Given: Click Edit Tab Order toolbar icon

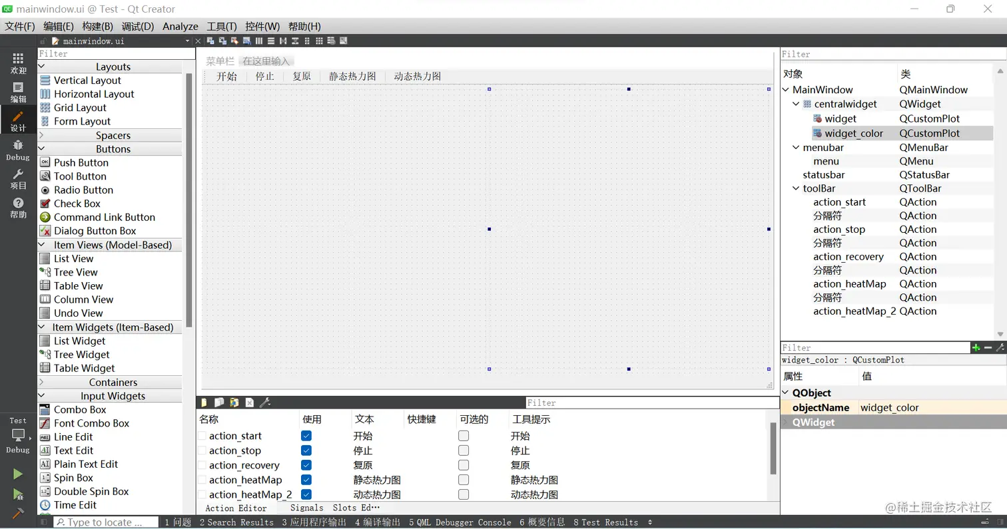Looking at the screenshot, I should tap(247, 41).
